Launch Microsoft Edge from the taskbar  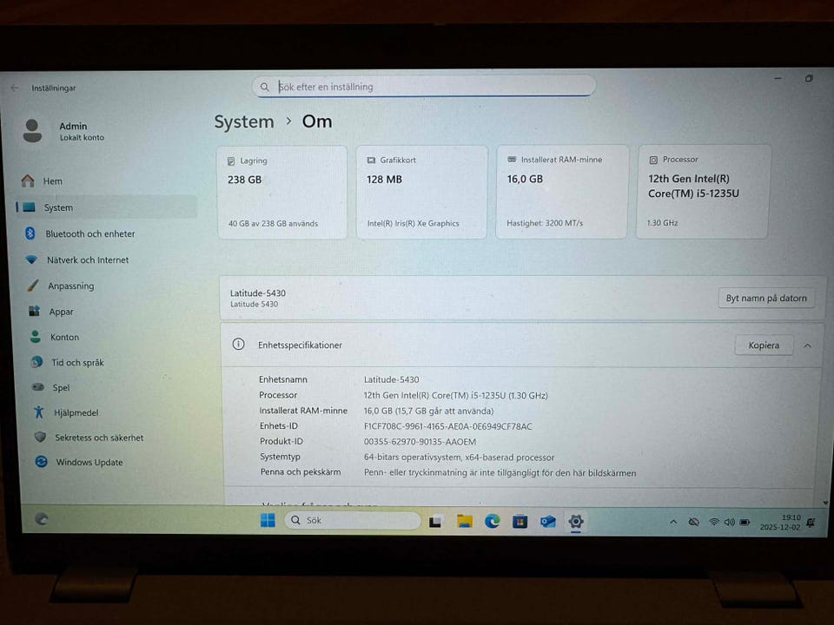click(x=492, y=522)
